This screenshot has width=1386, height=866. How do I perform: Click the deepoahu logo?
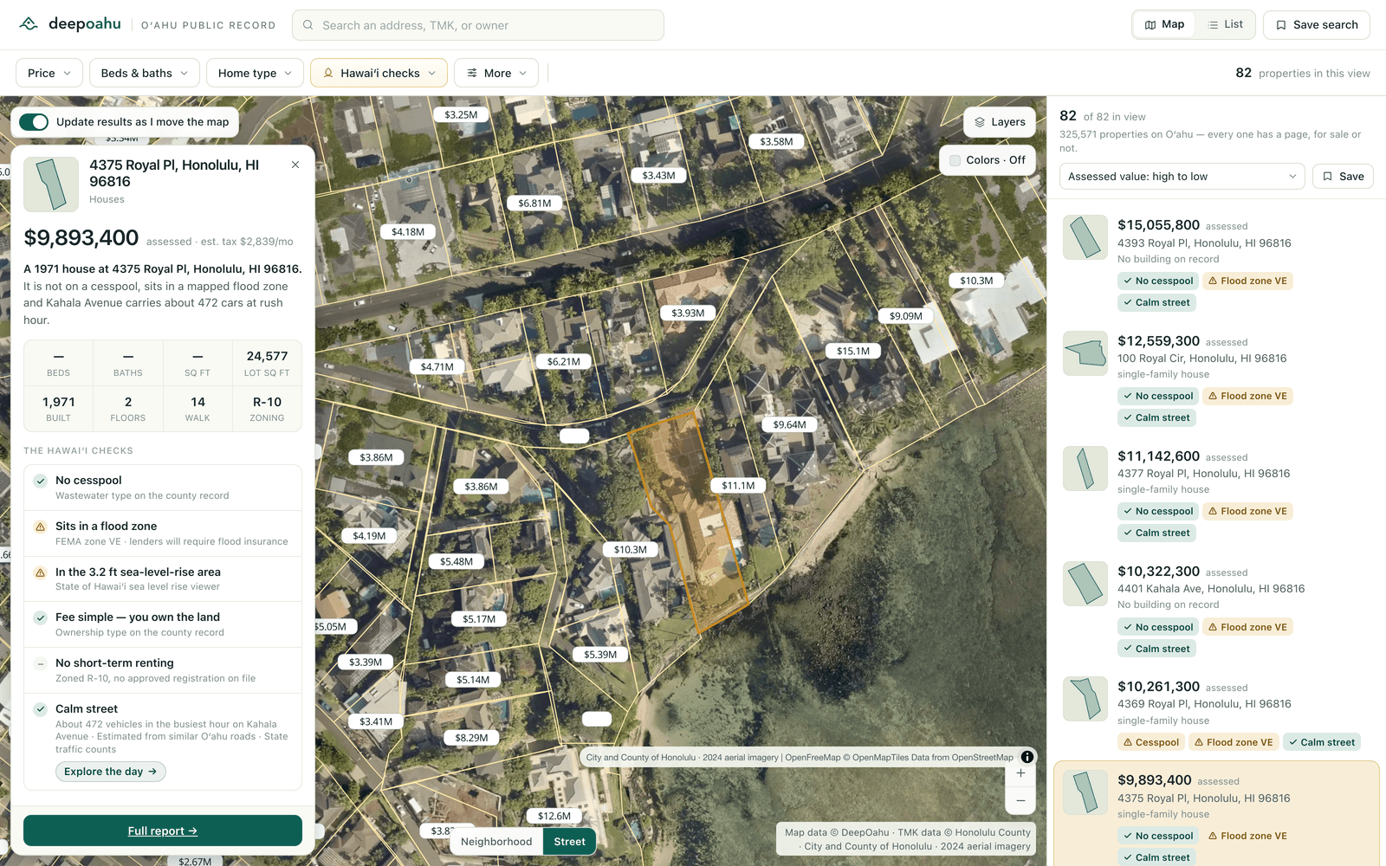point(70,24)
